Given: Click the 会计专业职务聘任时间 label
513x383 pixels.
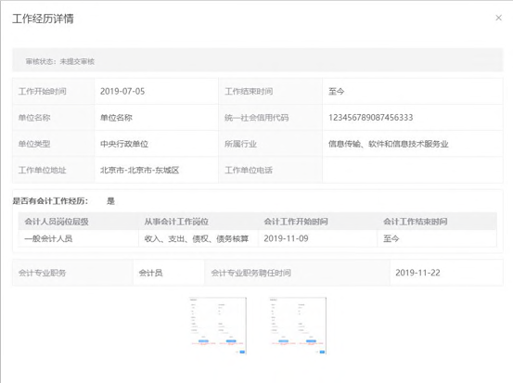Looking at the screenshot, I should click(x=251, y=273).
